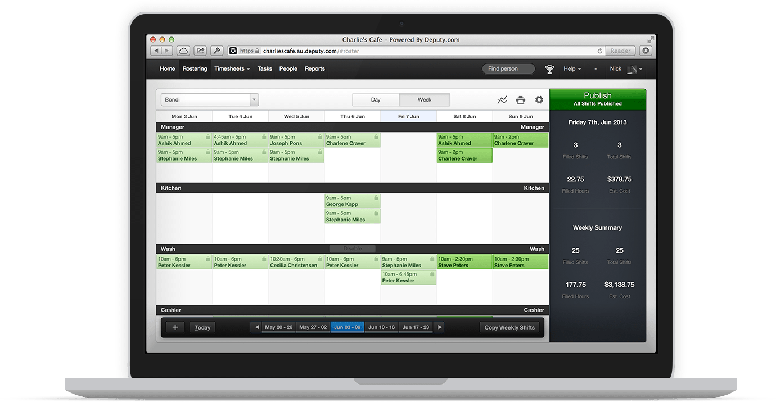776x402 pixels.
Task: Expand the Bondi location dropdown
Action: (x=254, y=100)
